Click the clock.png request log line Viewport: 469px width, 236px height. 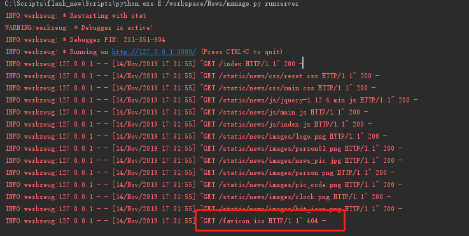click(198, 197)
